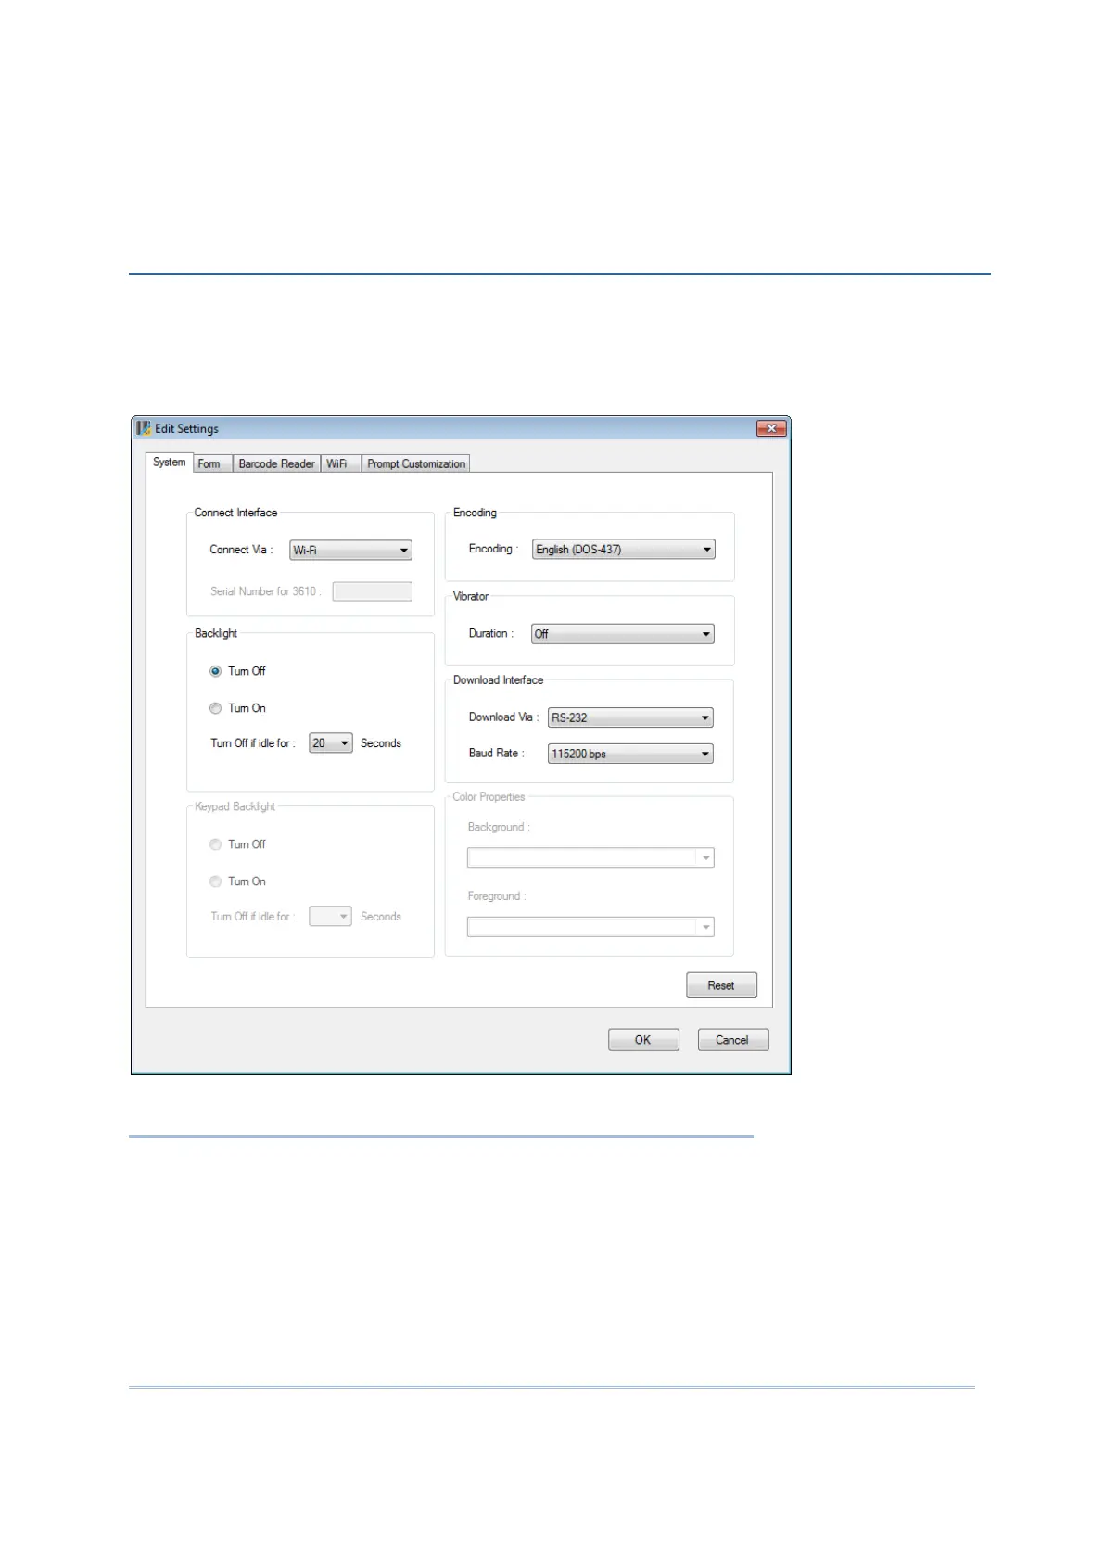The height and width of the screenshot is (1560, 1104).
Task: Open the Vibrator Duration dropdown
Action: click(x=623, y=634)
